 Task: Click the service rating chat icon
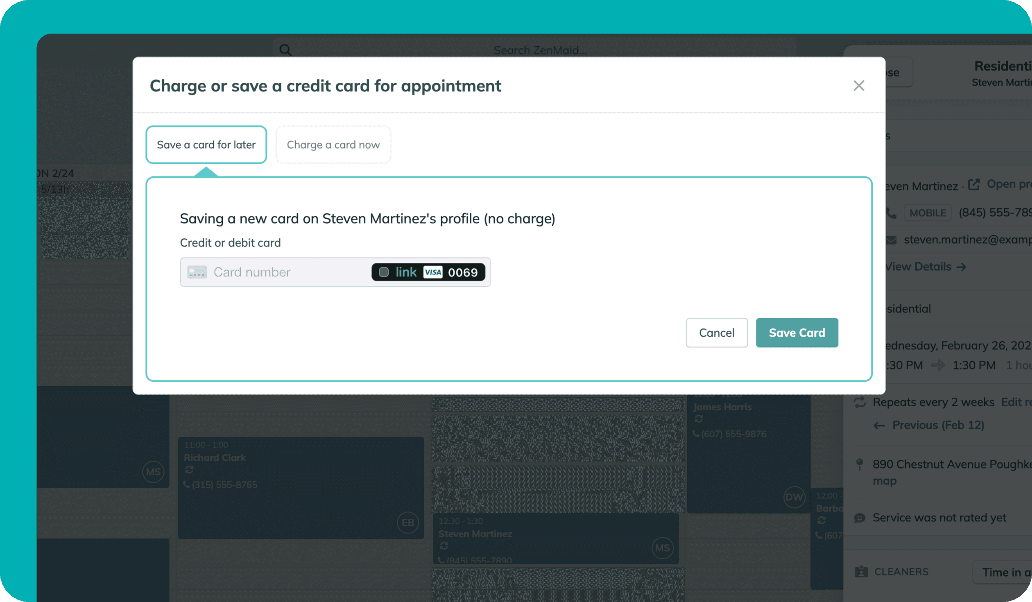click(860, 518)
